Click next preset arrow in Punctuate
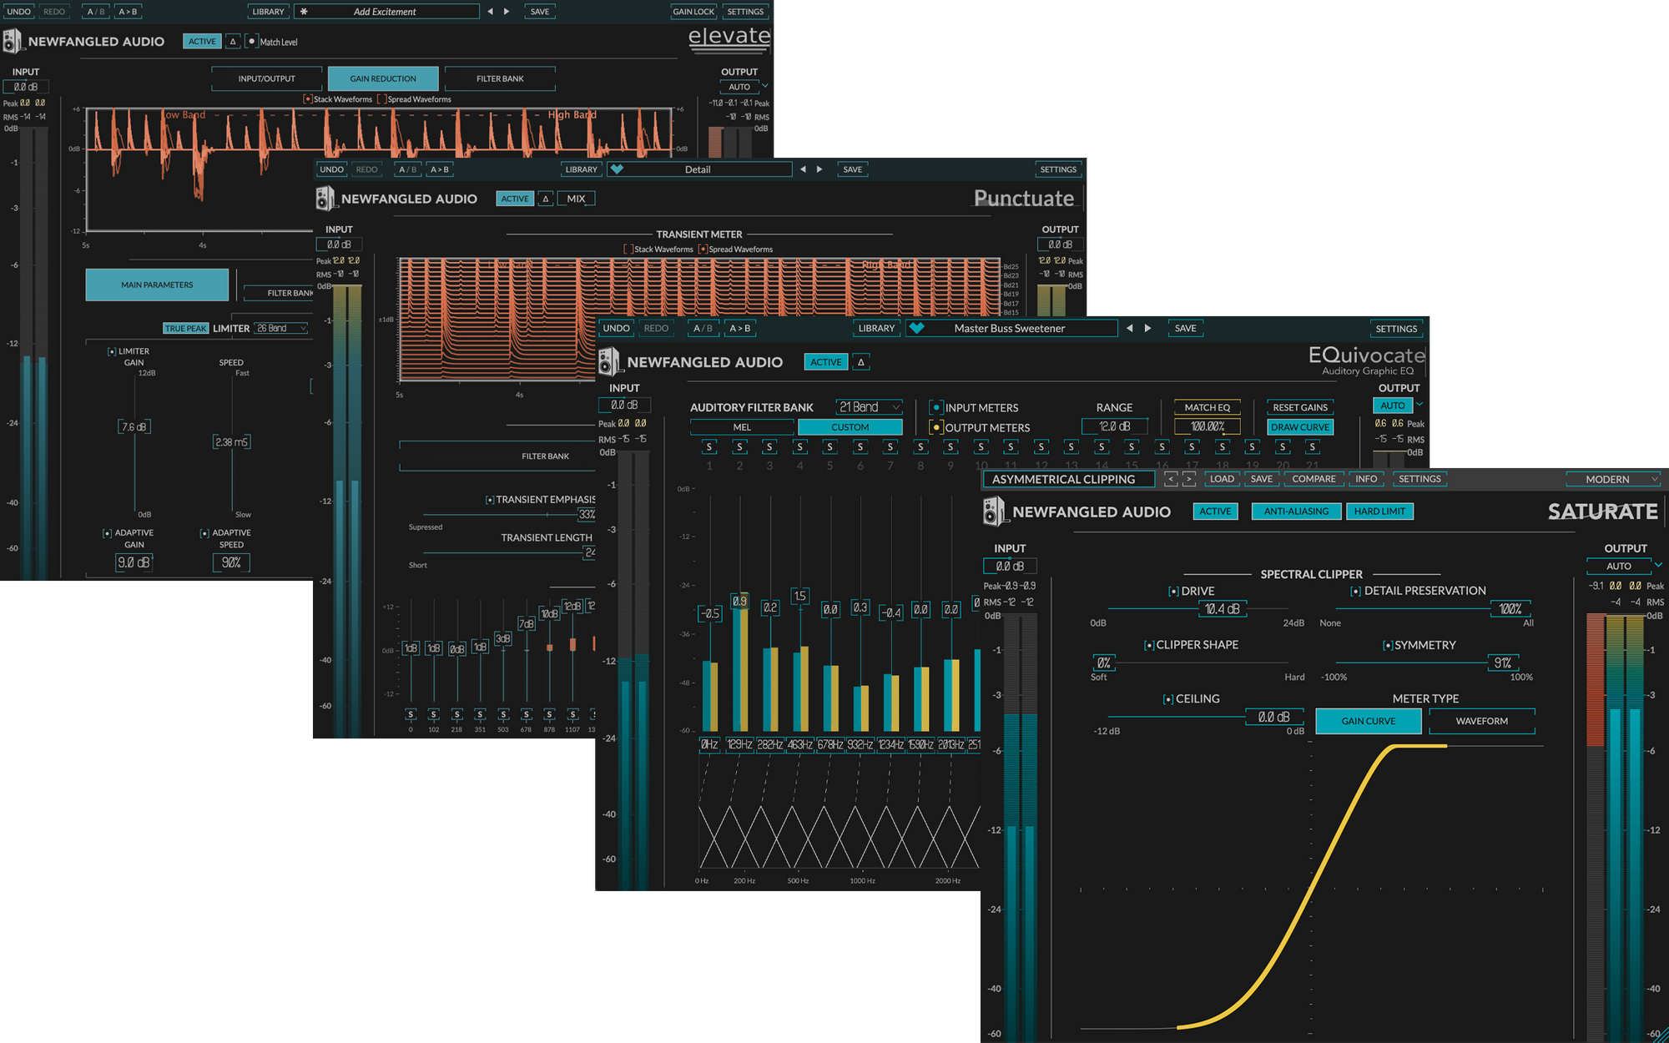Screen dimensions: 1669x1043 click(819, 169)
